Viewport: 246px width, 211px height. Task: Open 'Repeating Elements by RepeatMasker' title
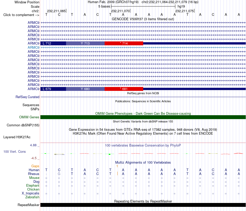coord(143,201)
